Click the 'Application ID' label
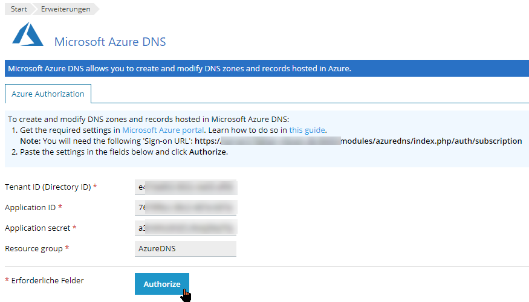The width and height of the screenshot is (529, 302). click(x=30, y=208)
